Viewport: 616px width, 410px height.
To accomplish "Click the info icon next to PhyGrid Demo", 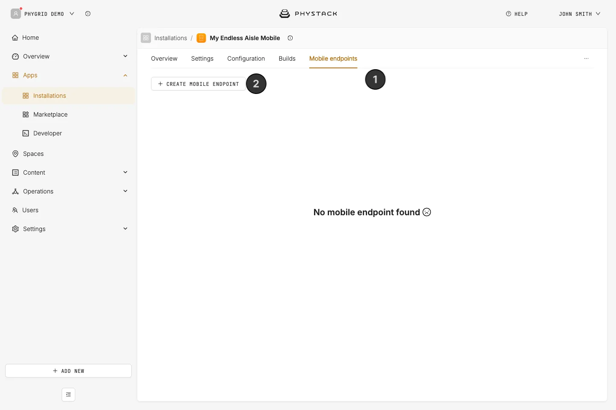I will click(88, 14).
